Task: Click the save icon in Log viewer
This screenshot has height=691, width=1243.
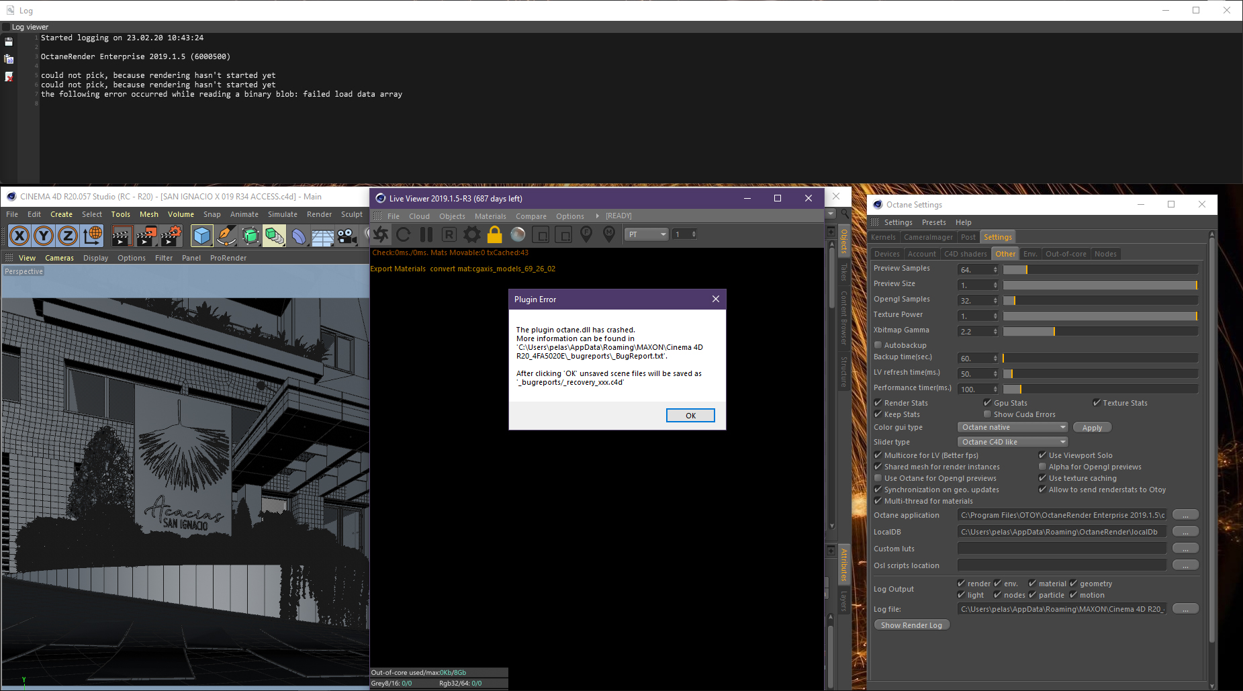Action: [9, 42]
